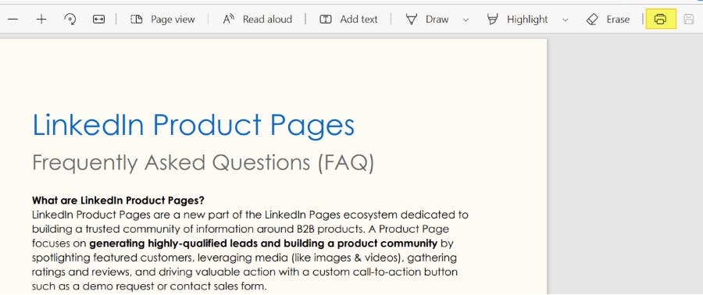The image size is (703, 295).
Task: Click the highlighted Print icon
Action: pos(660,20)
